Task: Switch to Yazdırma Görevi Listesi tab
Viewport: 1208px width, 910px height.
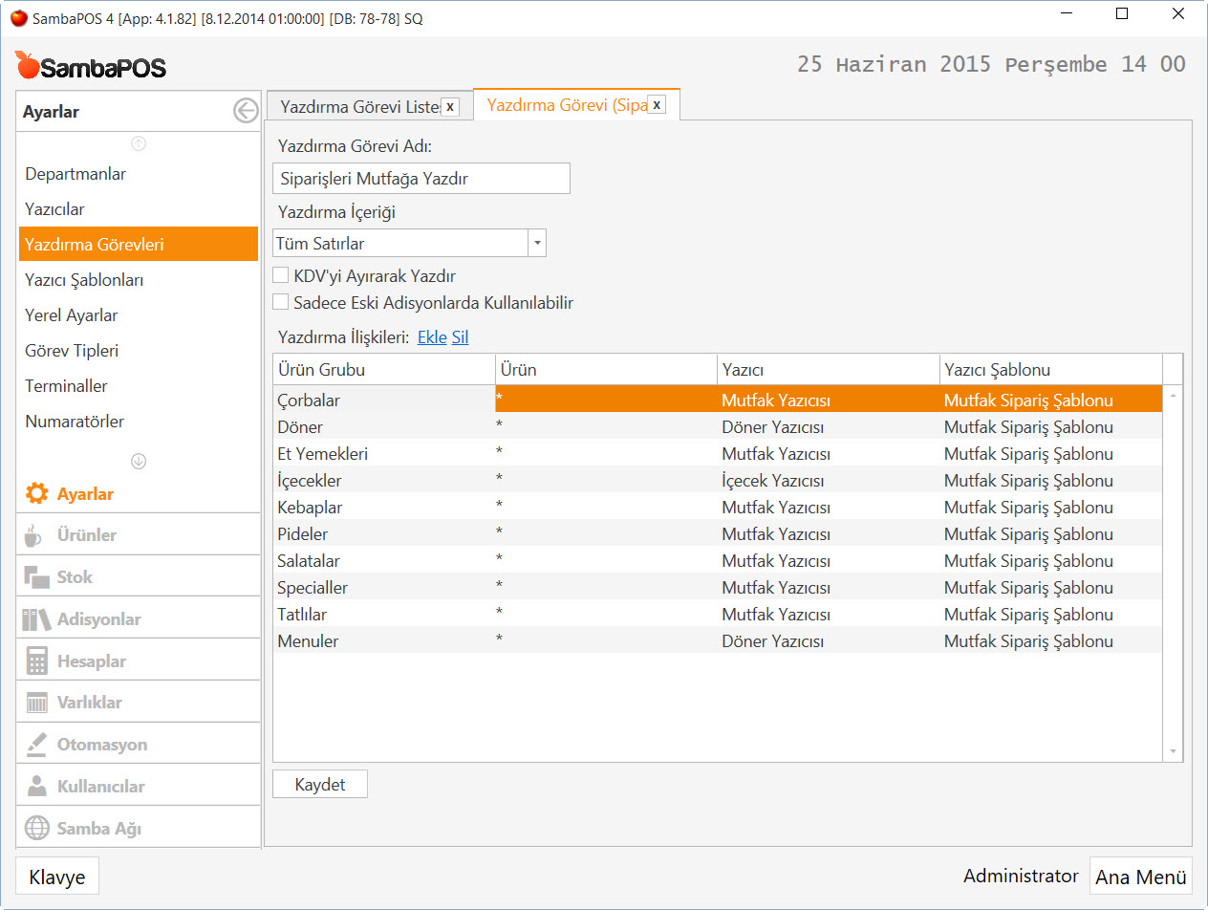Action: coord(359,106)
